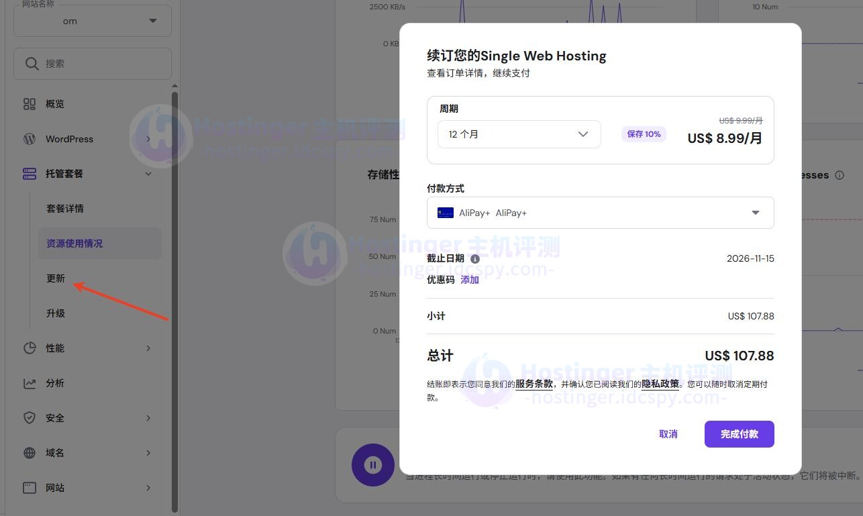Click the analytics chart icon
863x516 pixels.
point(30,383)
